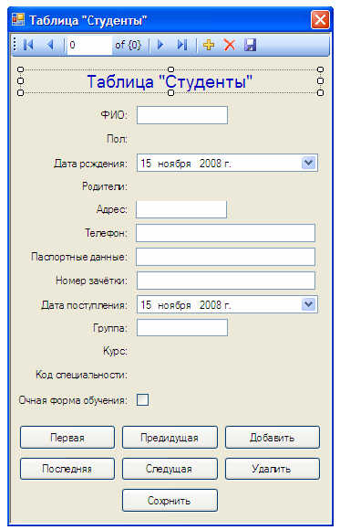Open the Дата поступления date picker dropdown

(x=309, y=304)
